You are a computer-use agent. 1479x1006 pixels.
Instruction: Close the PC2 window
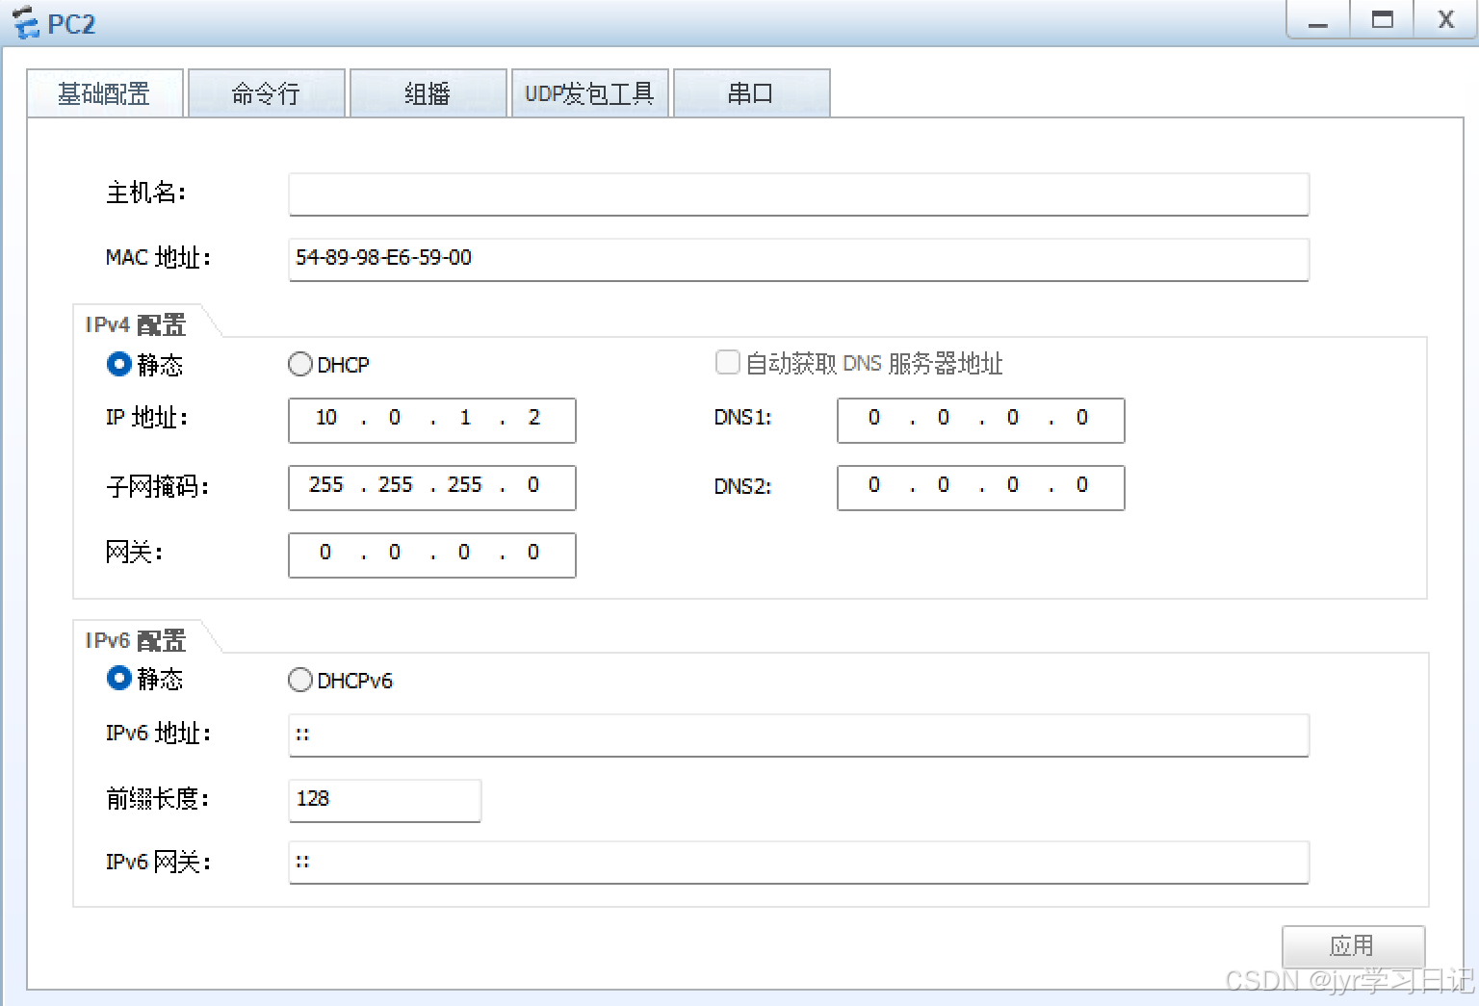[x=1445, y=19]
